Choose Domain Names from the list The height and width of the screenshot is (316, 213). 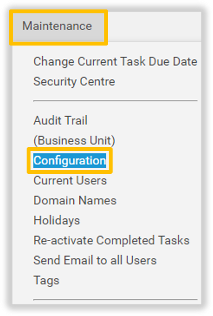(x=75, y=200)
